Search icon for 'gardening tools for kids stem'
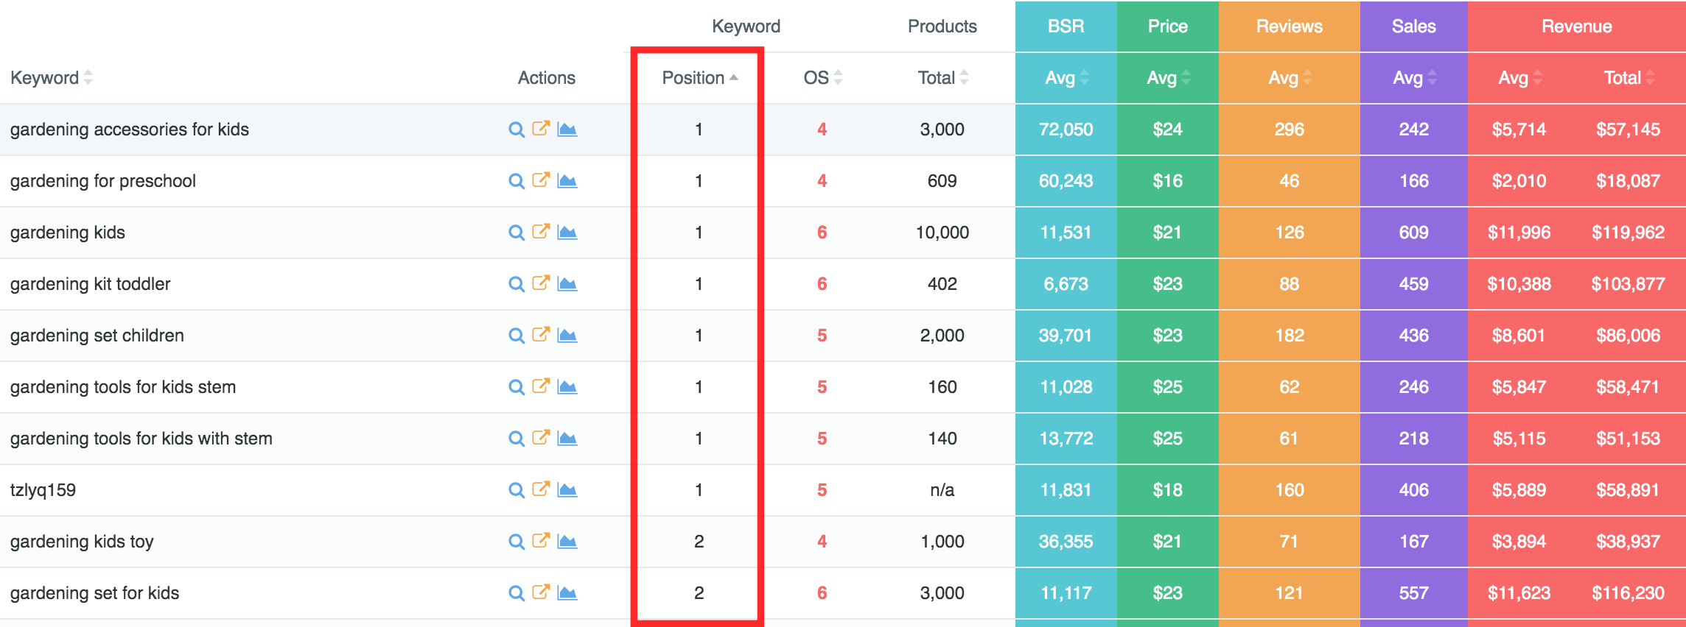 pyautogui.click(x=517, y=387)
